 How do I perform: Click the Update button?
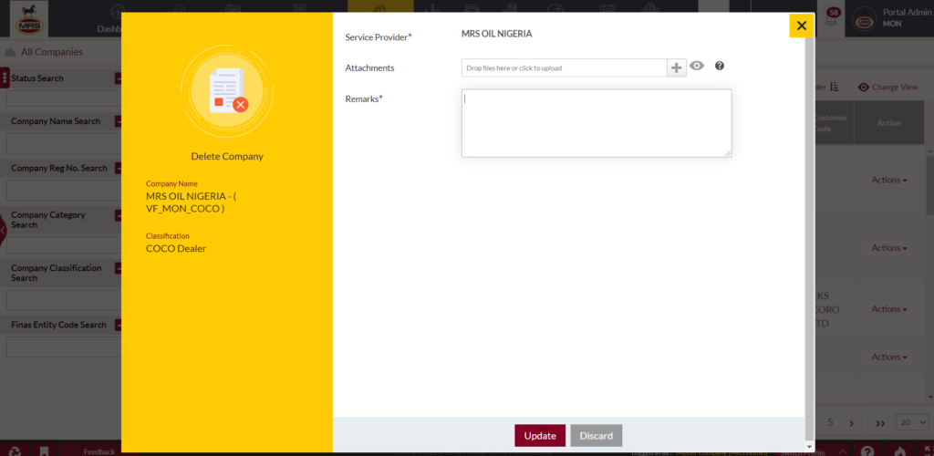(x=540, y=436)
